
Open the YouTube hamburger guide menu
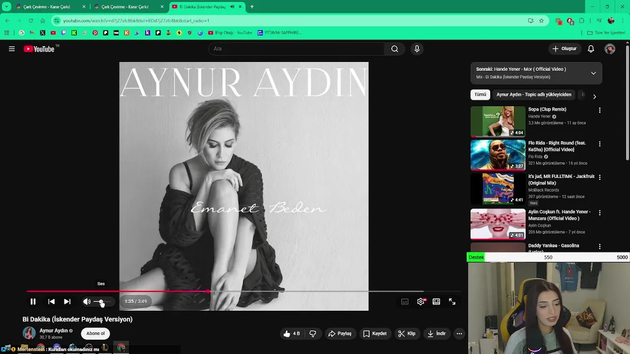point(12,49)
